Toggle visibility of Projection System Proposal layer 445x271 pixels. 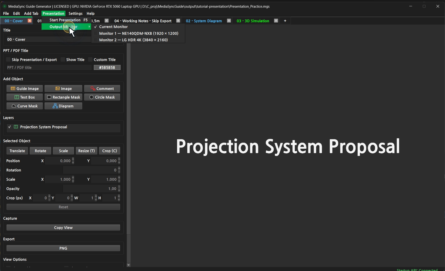tap(10, 127)
